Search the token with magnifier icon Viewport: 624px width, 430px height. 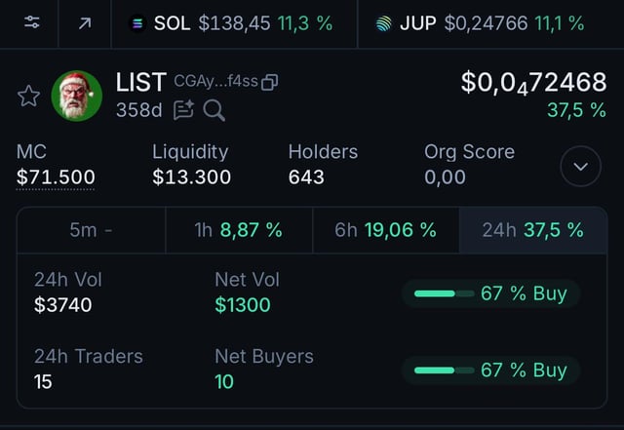tap(214, 110)
